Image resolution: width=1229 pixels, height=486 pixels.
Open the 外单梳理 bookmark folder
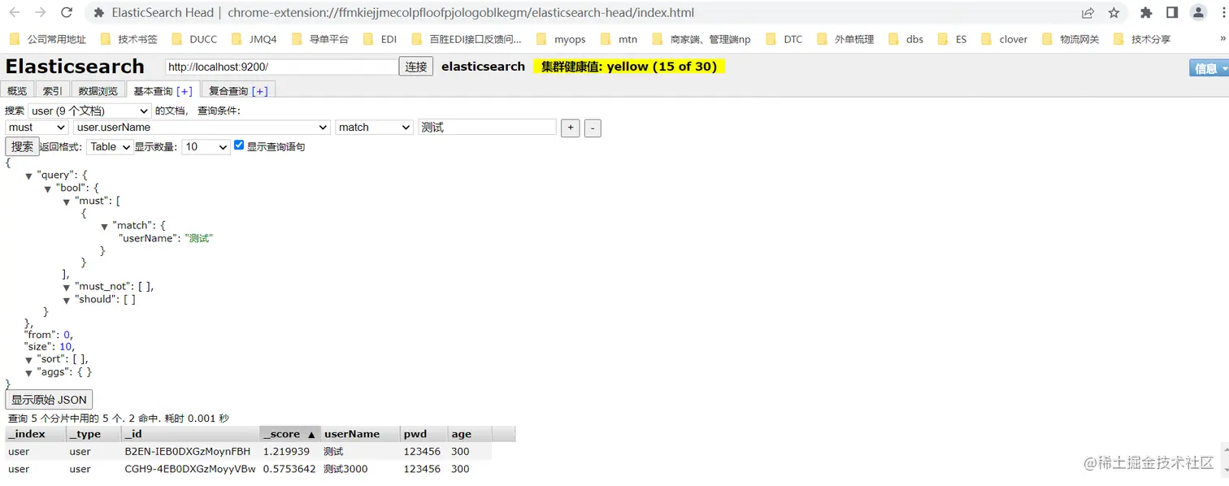pos(845,39)
